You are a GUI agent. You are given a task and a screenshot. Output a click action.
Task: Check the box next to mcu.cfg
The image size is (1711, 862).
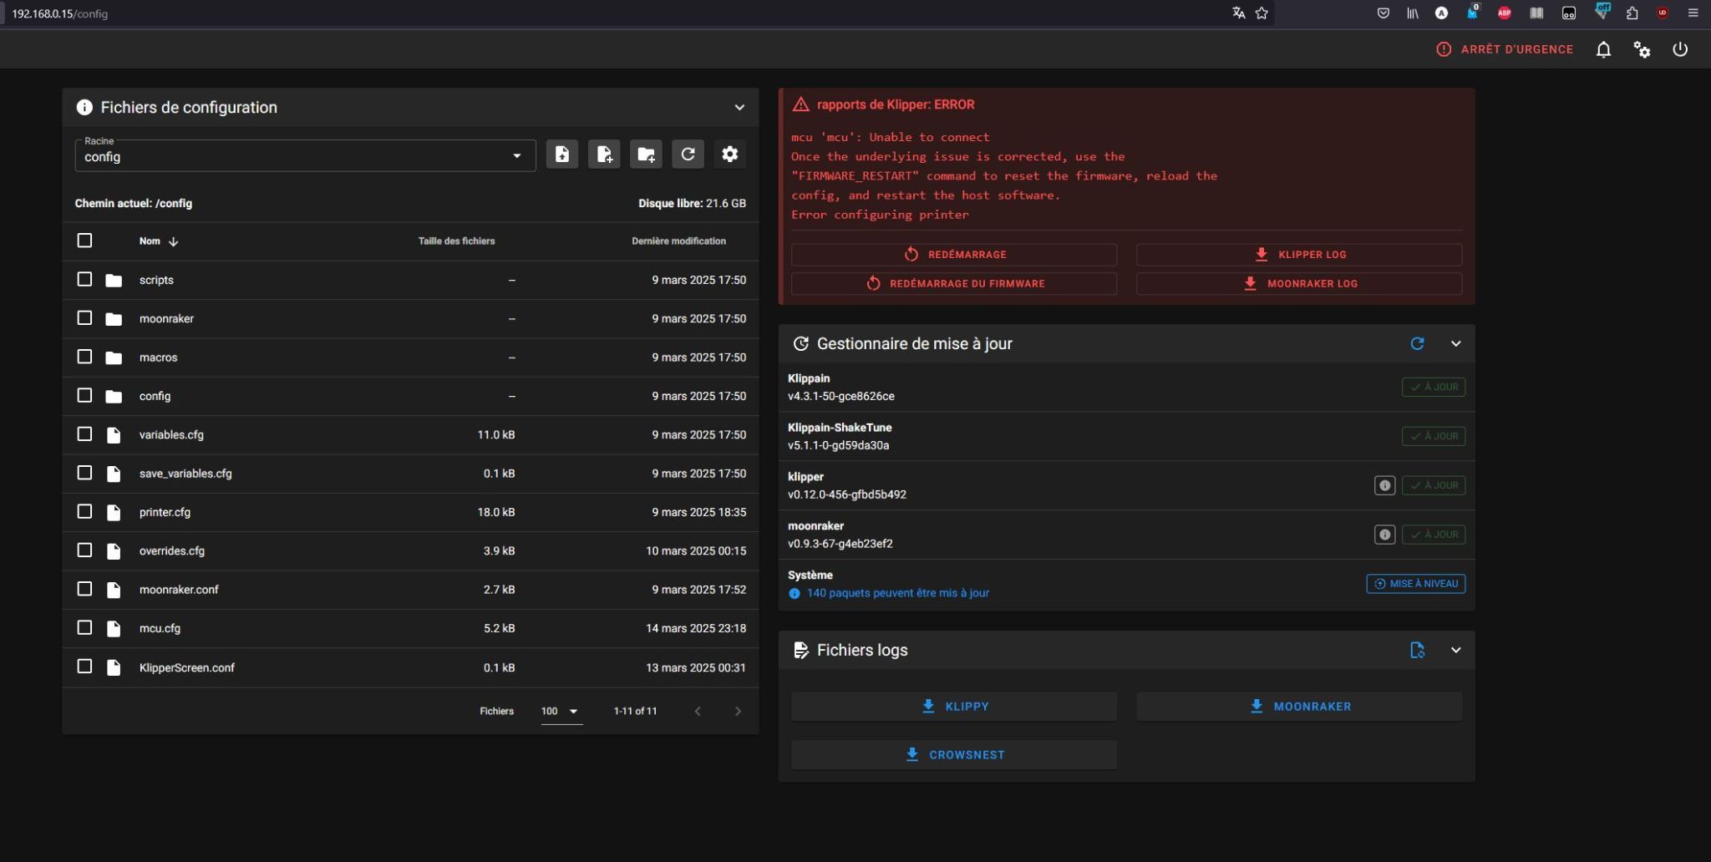[x=84, y=627]
